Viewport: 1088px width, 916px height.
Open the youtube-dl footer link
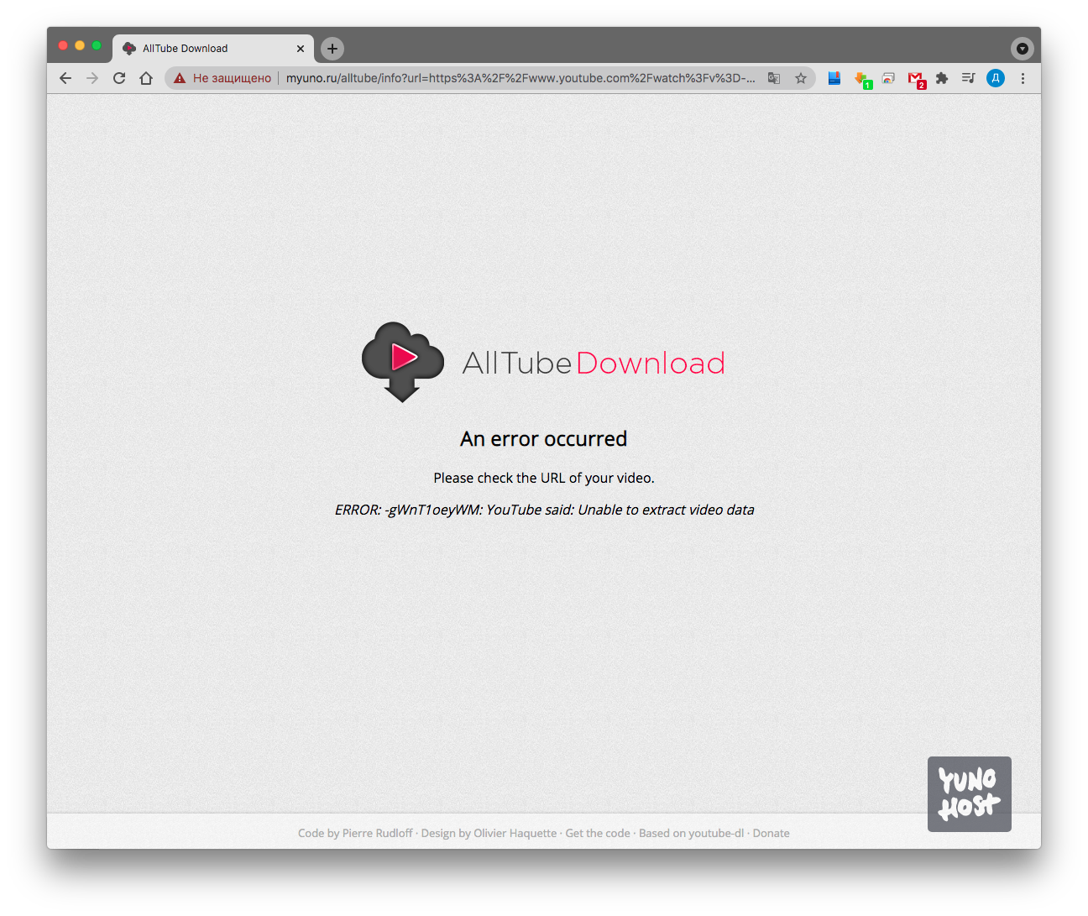(716, 833)
